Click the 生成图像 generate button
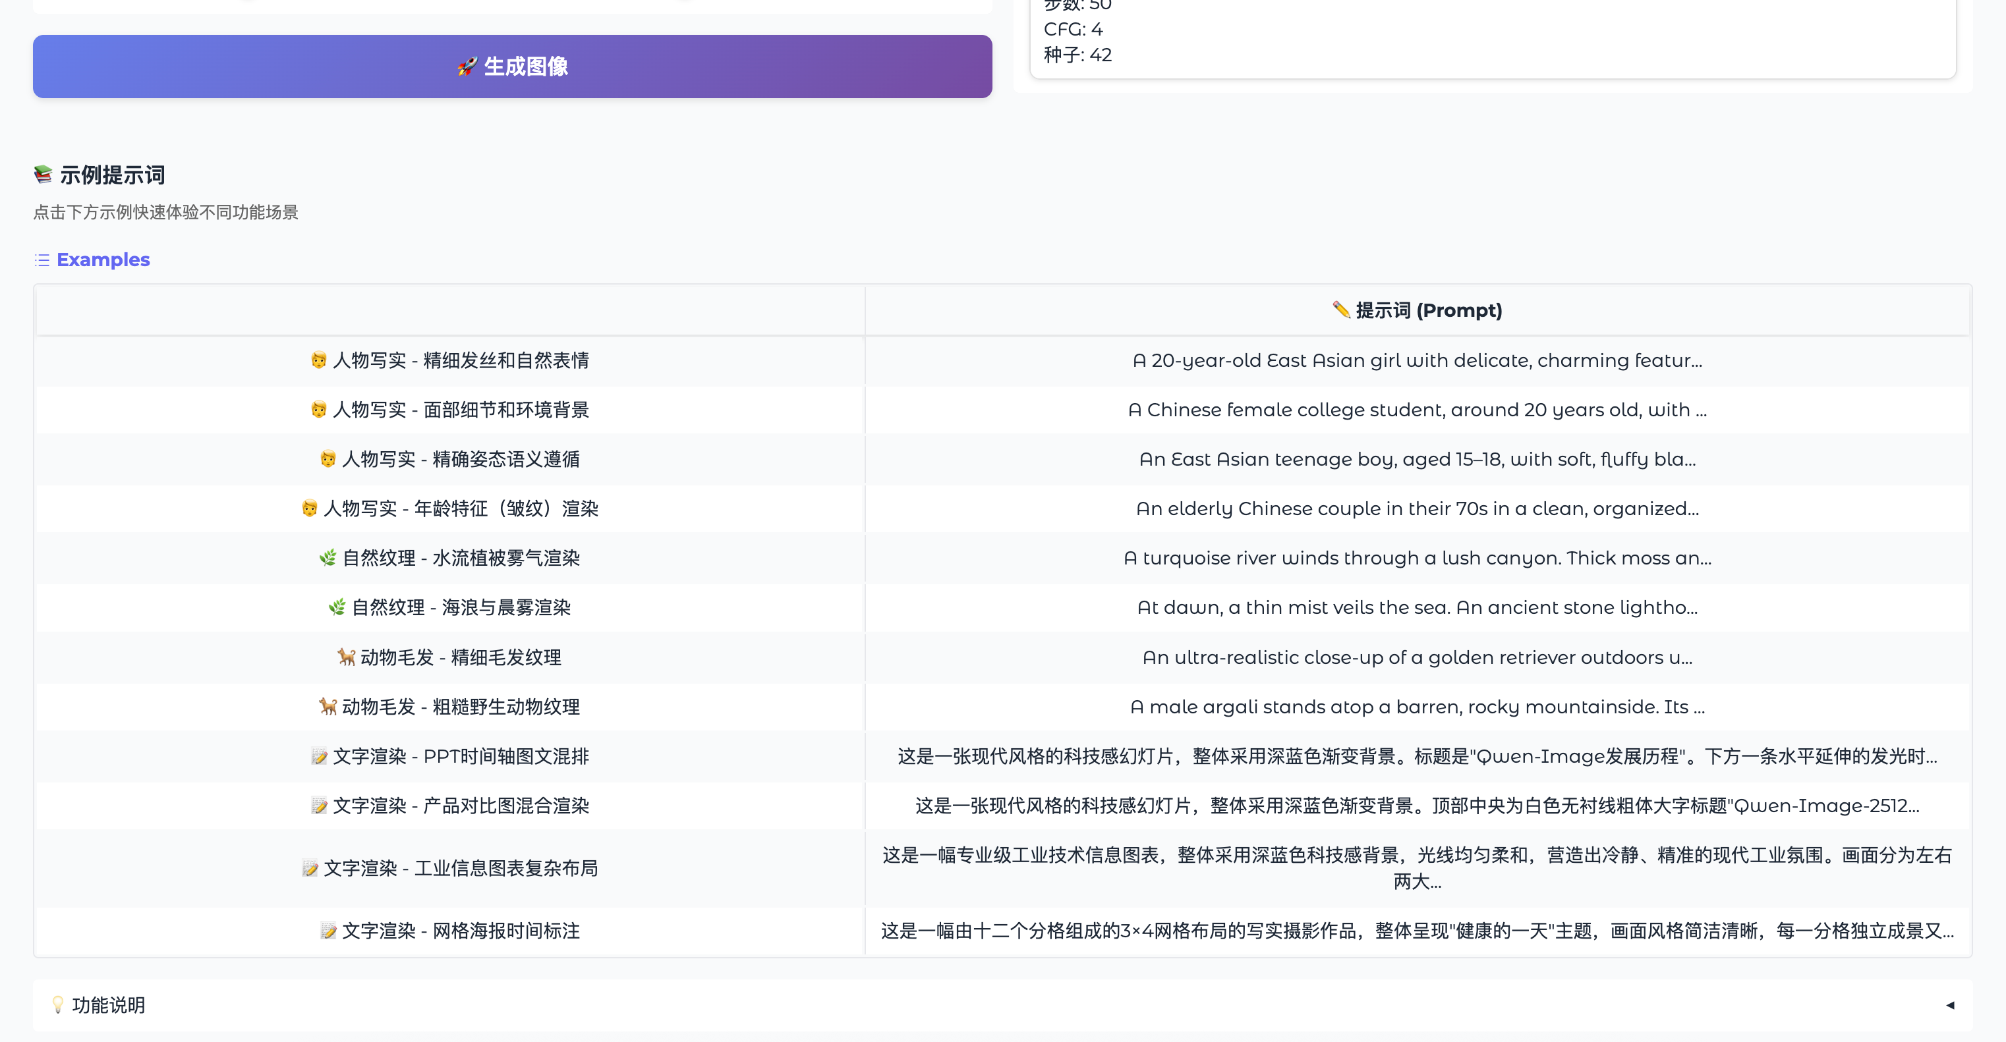2006x1042 pixels. coord(511,66)
